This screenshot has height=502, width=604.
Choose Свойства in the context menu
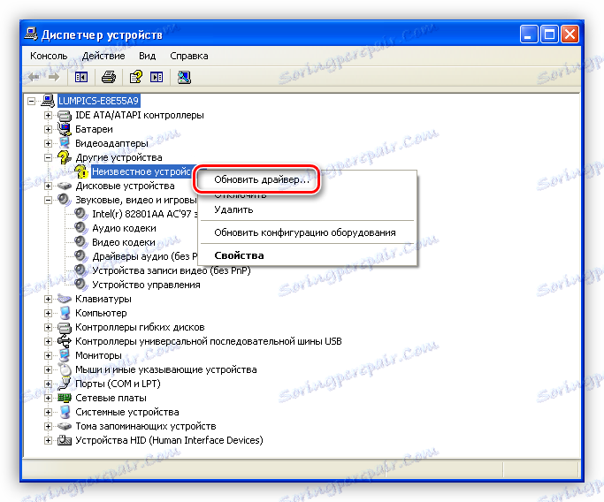[x=308, y=255]
